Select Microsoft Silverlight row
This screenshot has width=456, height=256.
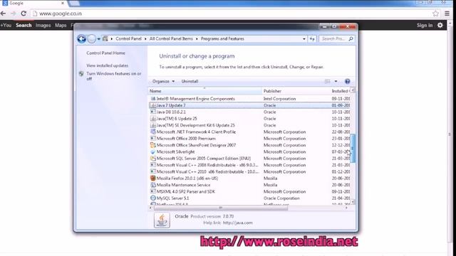coord(250,151)
